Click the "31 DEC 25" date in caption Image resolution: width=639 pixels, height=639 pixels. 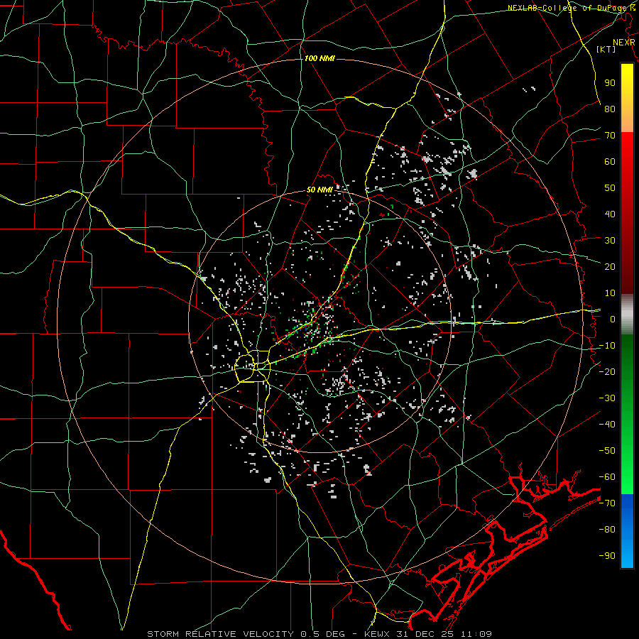[425, 634]
